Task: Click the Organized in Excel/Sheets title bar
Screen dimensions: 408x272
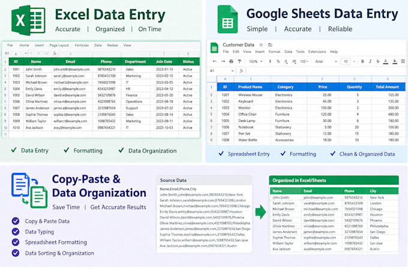Action: click(x=334, y=180)
